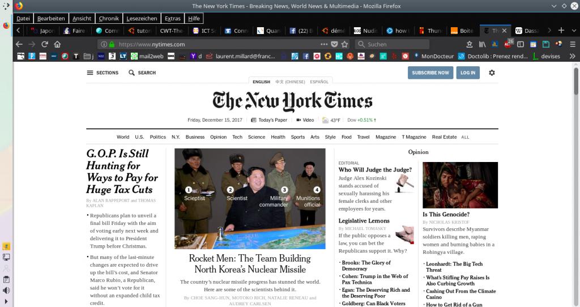Image resolution: width=580 pixels, height=307 pixels.
Task: Open G.O.P. tax cuts headline
Action: pyautogui.click(x=122, y=171)
